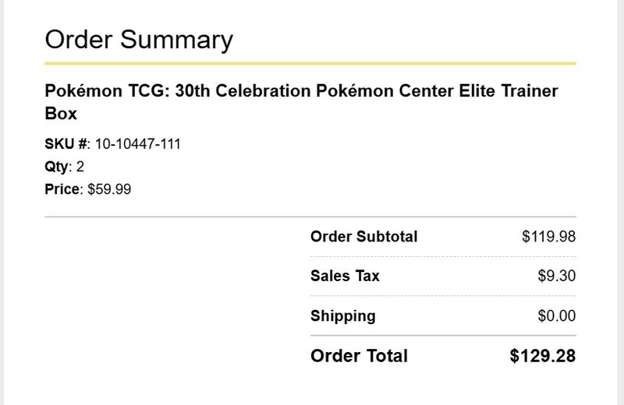This screenshot has width=624, height=405.
Task: Click the Order Total label
Action: pyautogui.click(x=359, y=356)
